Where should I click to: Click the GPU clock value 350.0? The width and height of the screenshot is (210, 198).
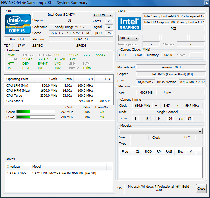138,55
